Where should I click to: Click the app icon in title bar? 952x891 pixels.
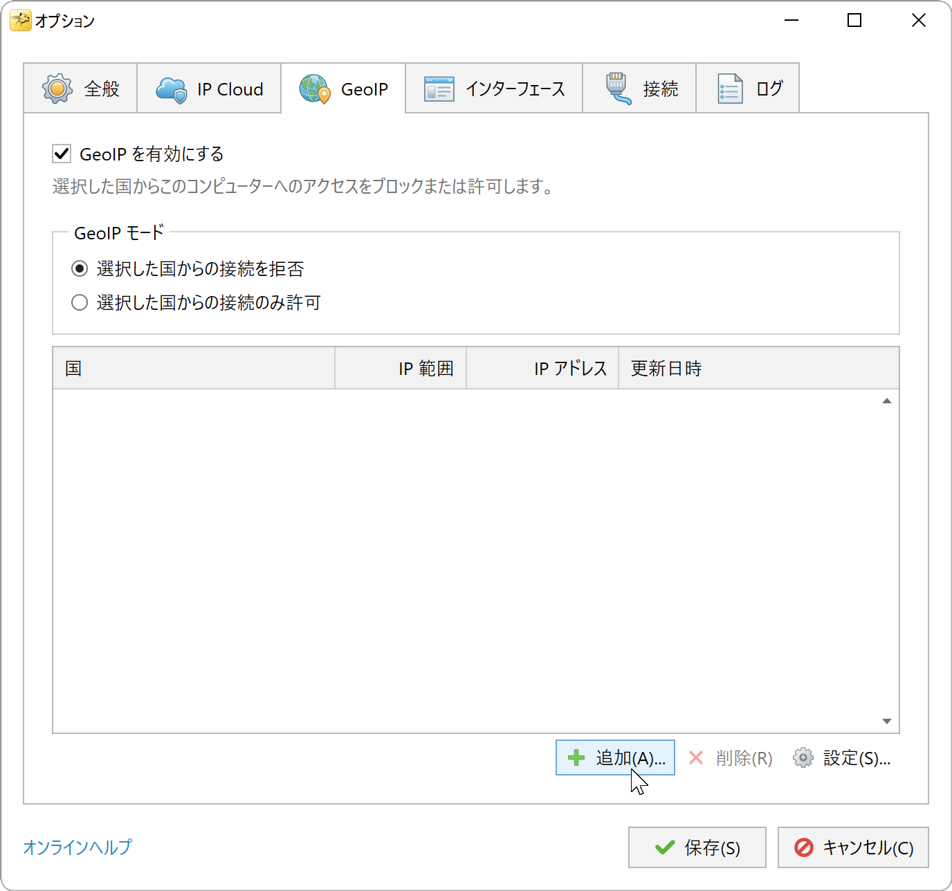pyautogui.click(x=21, y=21)
